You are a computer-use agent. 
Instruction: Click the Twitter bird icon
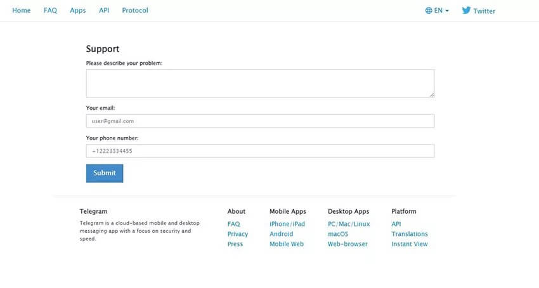click(467, 10)
